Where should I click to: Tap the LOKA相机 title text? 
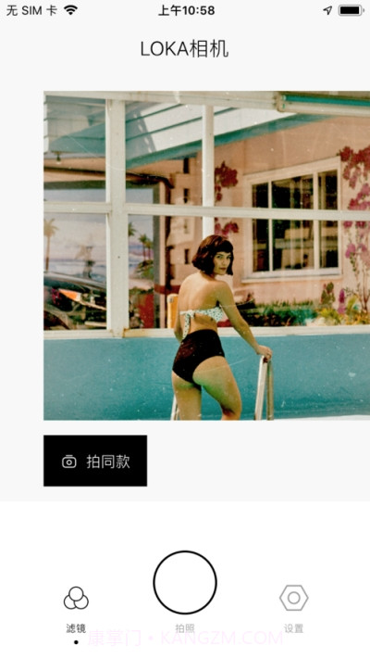pos(184,49)
